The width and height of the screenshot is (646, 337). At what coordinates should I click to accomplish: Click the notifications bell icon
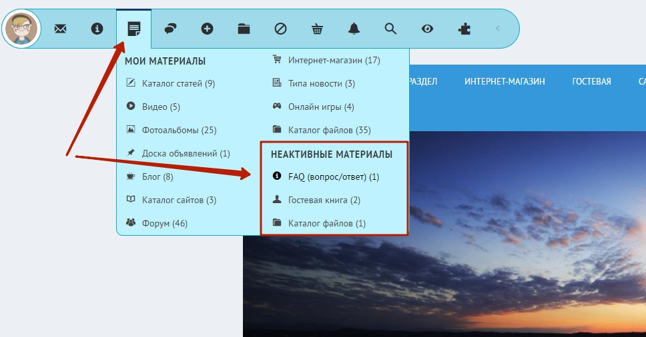pos(354,29)
